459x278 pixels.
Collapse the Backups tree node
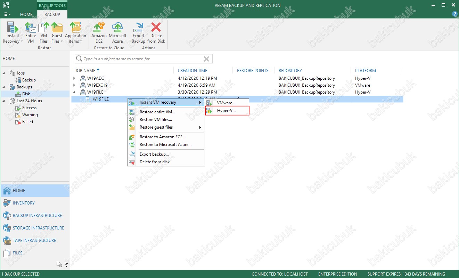pyautogui.click(x=4, y=87)
